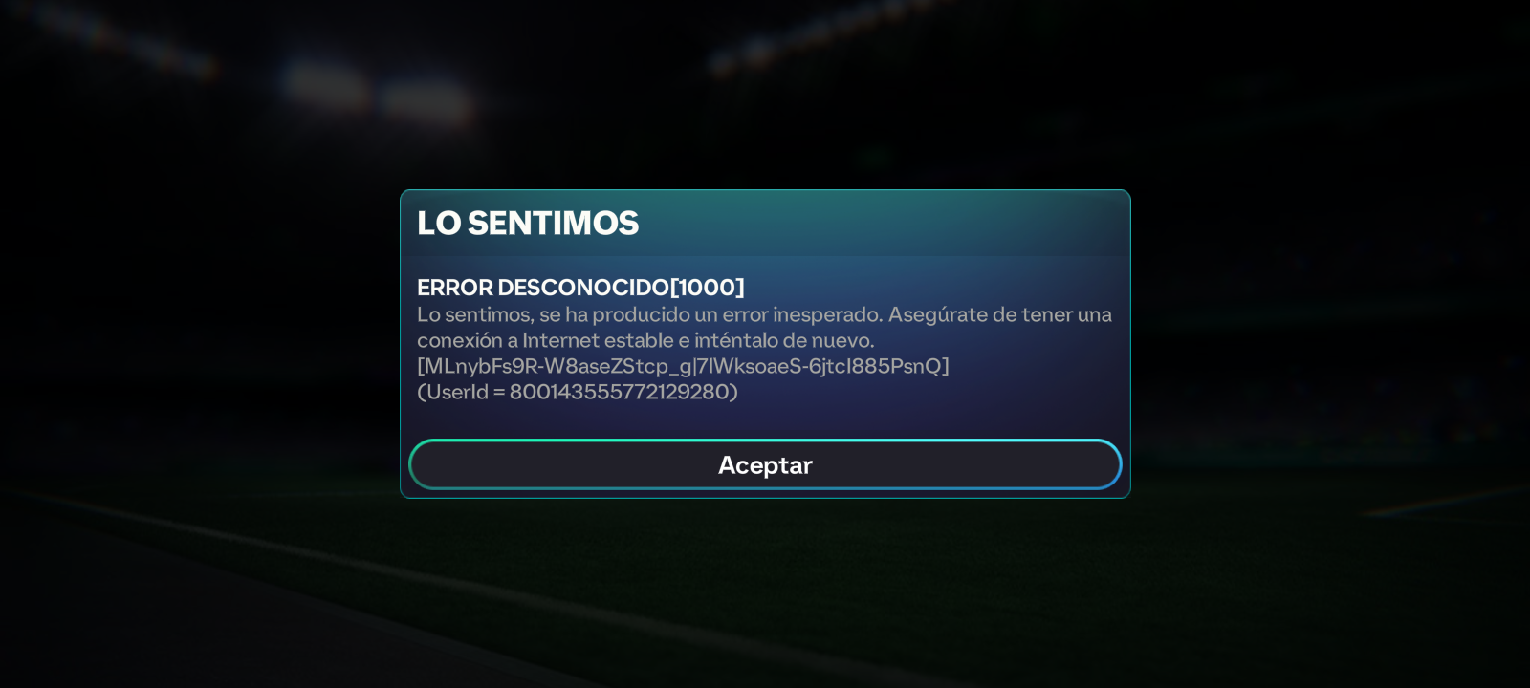Click the line 'conexión a Internet estable e inténtalo de nuevo'
Viewport: 1530px width, 688px height.
click(645, 340)
